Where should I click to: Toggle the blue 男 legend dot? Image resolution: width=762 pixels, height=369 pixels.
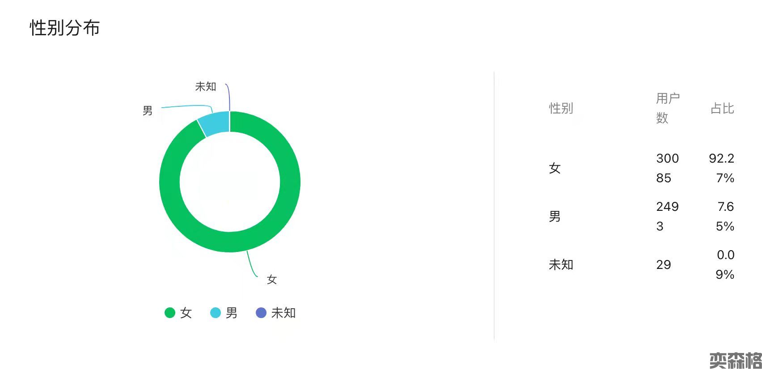coord(216,313)
